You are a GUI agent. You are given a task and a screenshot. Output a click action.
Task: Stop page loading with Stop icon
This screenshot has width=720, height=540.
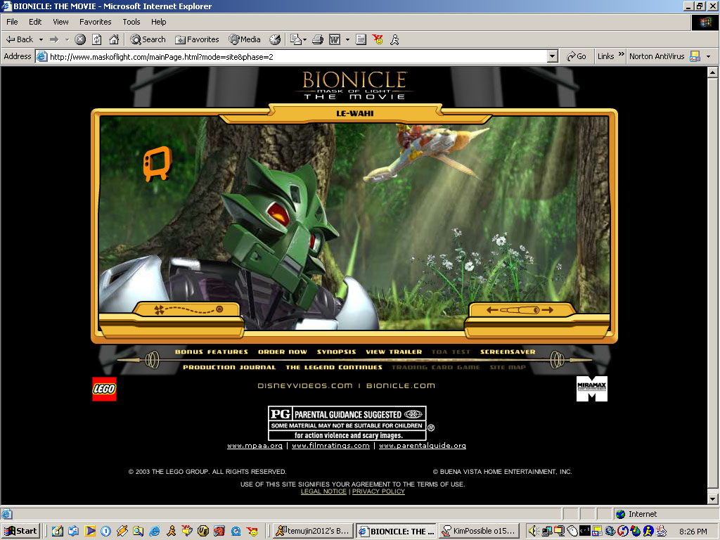point(80,39)
